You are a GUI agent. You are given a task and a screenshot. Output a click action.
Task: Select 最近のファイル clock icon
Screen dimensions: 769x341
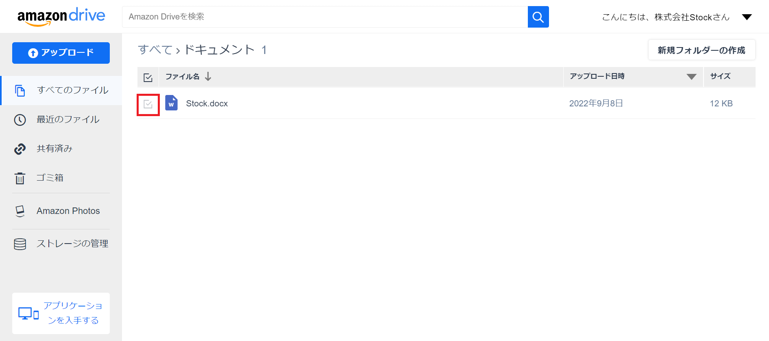tap(20, 119)
